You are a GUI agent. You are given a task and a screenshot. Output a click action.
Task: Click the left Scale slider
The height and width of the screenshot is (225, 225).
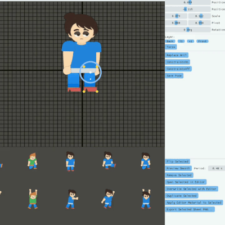(x=176, y=16)
